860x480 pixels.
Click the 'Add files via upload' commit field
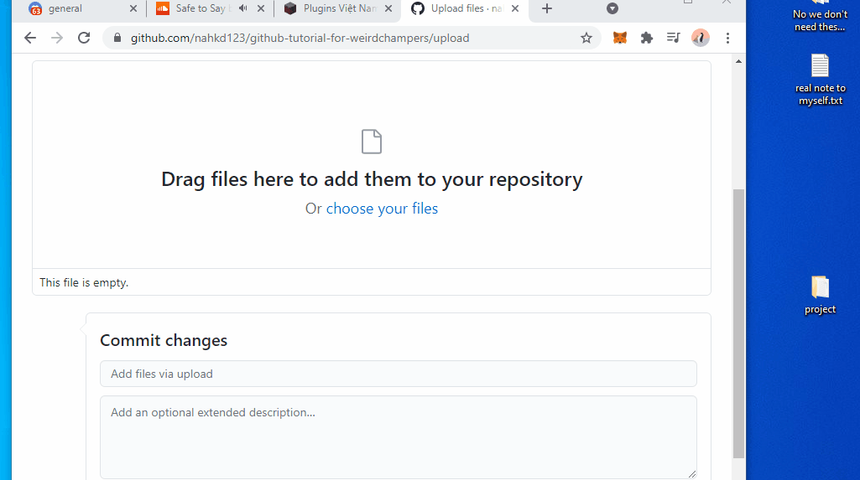pyautogui.click(x=399, y=374)
